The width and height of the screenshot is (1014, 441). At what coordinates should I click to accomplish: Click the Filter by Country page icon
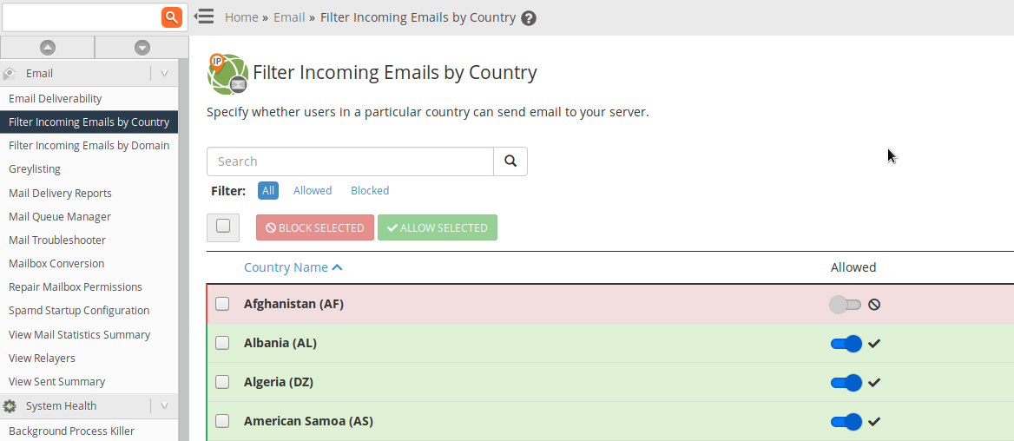click(x=227, y=74)
